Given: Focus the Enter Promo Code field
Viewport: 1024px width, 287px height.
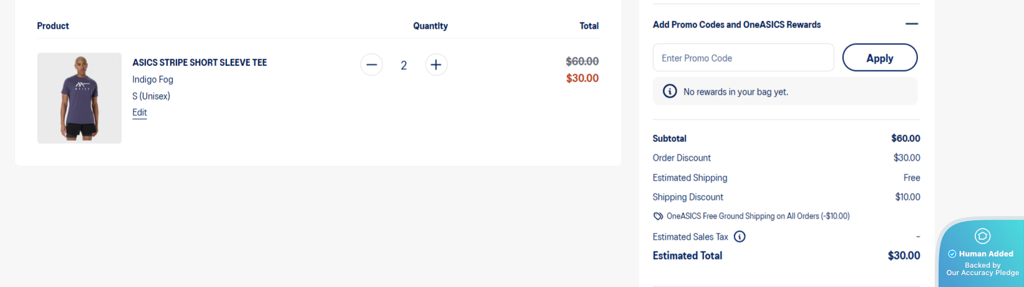Looking at the screenshot, I should pyautogui.click(x=743, y=58).
